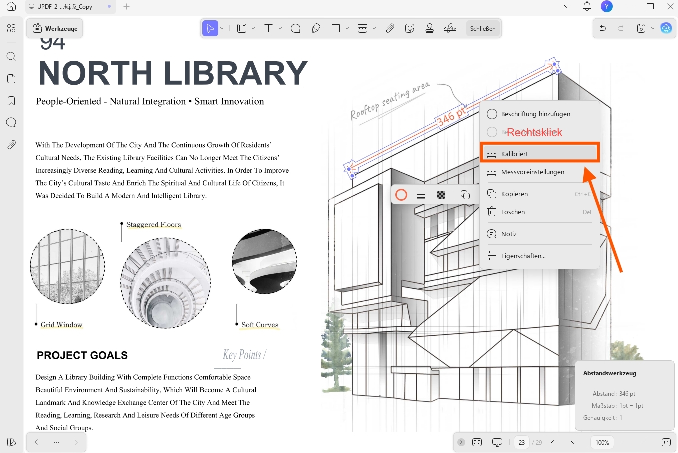The height and width of the screenshot is (453, 678).
Task: Expand the shape tool dropdown arrow
Action: (x=347, y=28)
